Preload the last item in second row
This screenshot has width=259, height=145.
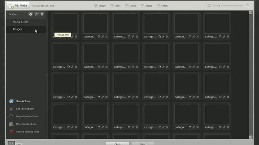220,67
